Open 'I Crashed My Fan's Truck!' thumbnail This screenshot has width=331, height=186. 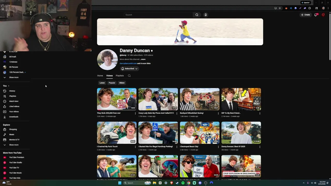[x=117, y=133]
